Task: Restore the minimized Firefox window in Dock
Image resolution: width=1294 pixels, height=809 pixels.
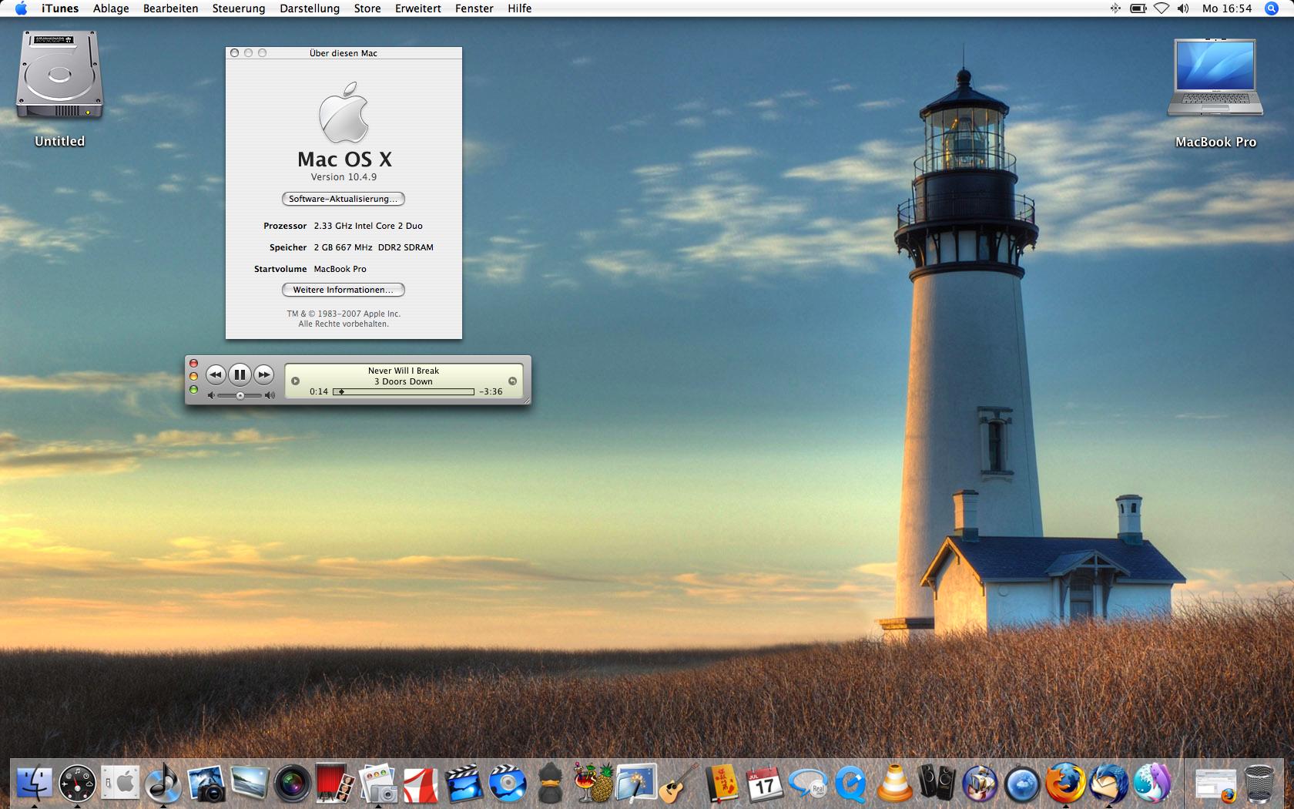Action: 1216,785
